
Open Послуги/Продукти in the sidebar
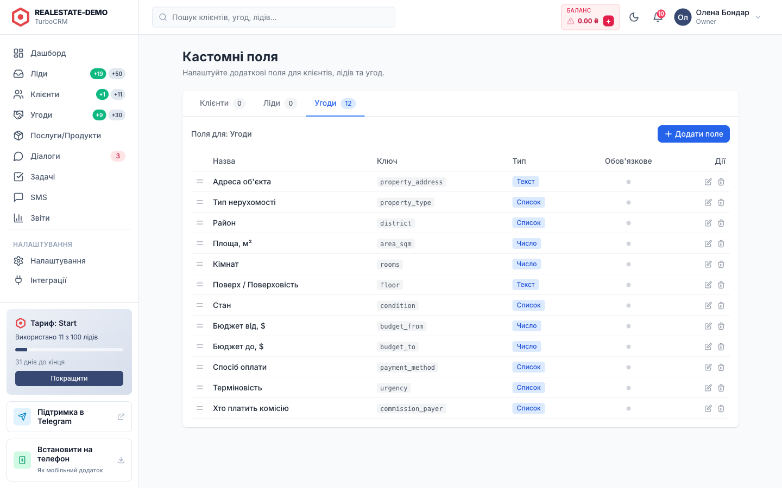click(69, 136)
